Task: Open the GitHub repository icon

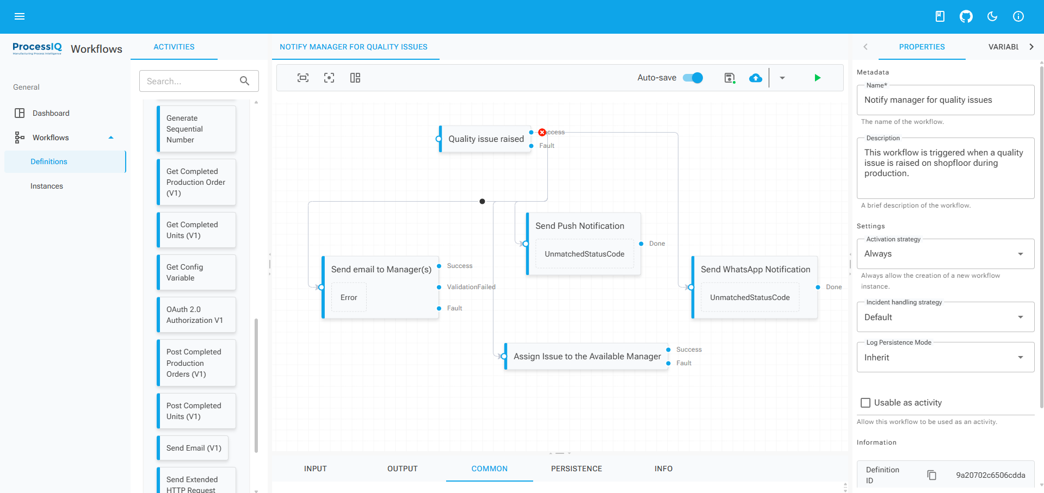Action: [966, 16]
